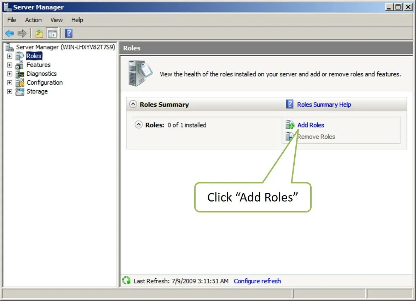
Task: Expand the Configuration tree node
Action: [x=10, y=83]
